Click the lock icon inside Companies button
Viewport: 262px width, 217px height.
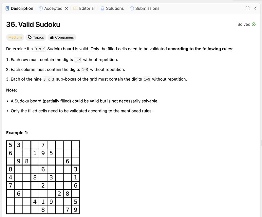(52, 37)
